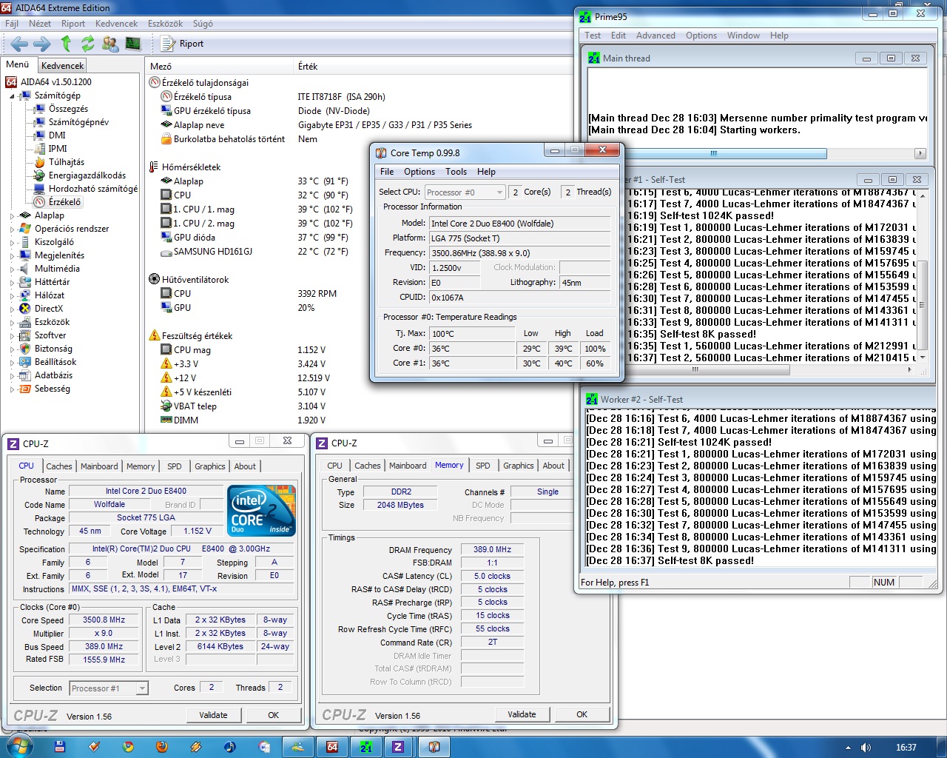The image size is (947, 758).
Task: Click the Intel Core 2 Duo logo
Action: [262, 511]
